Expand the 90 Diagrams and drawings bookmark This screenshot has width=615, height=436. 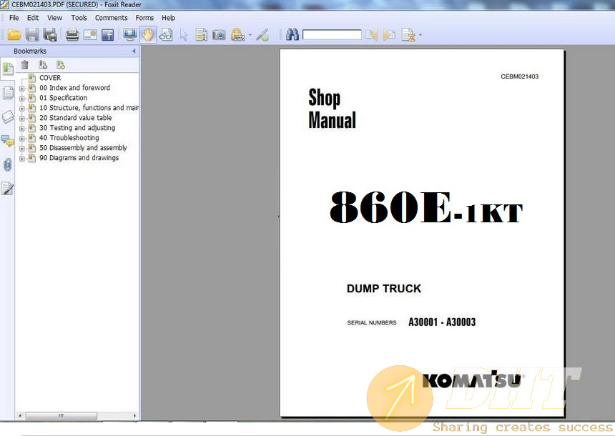[x=22, y=159]
